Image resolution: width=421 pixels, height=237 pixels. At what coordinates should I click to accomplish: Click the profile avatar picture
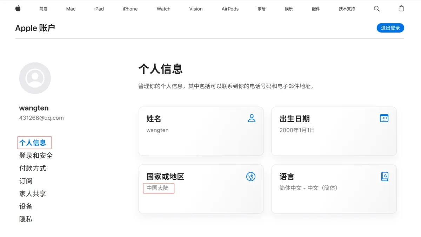point(35,78)
